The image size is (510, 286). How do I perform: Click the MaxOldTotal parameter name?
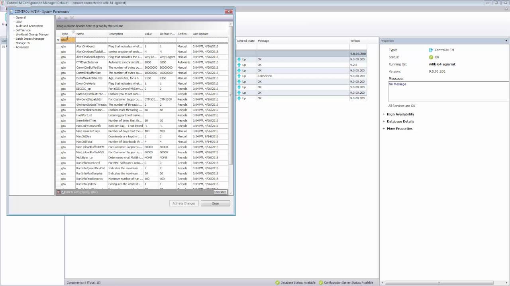84,142
